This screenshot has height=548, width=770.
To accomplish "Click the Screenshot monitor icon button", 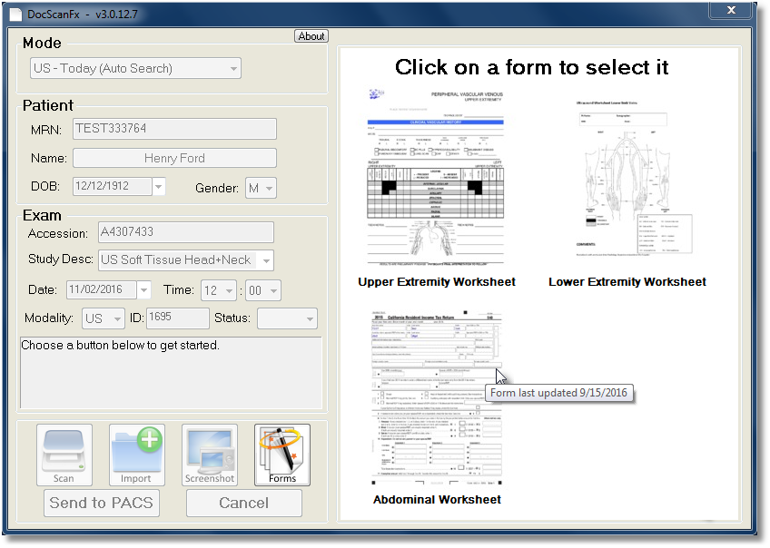I will (x=210, y=455).
